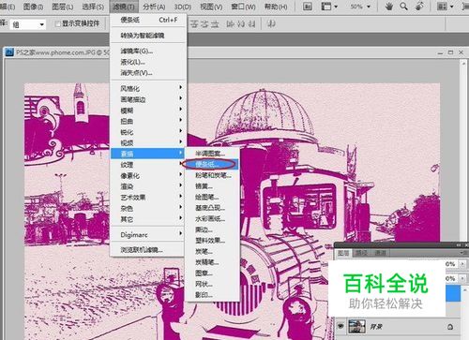The height and width of the screenshot is (340, 469).
Task: Click the 背景 layer thumbnail
Action: 357,327
